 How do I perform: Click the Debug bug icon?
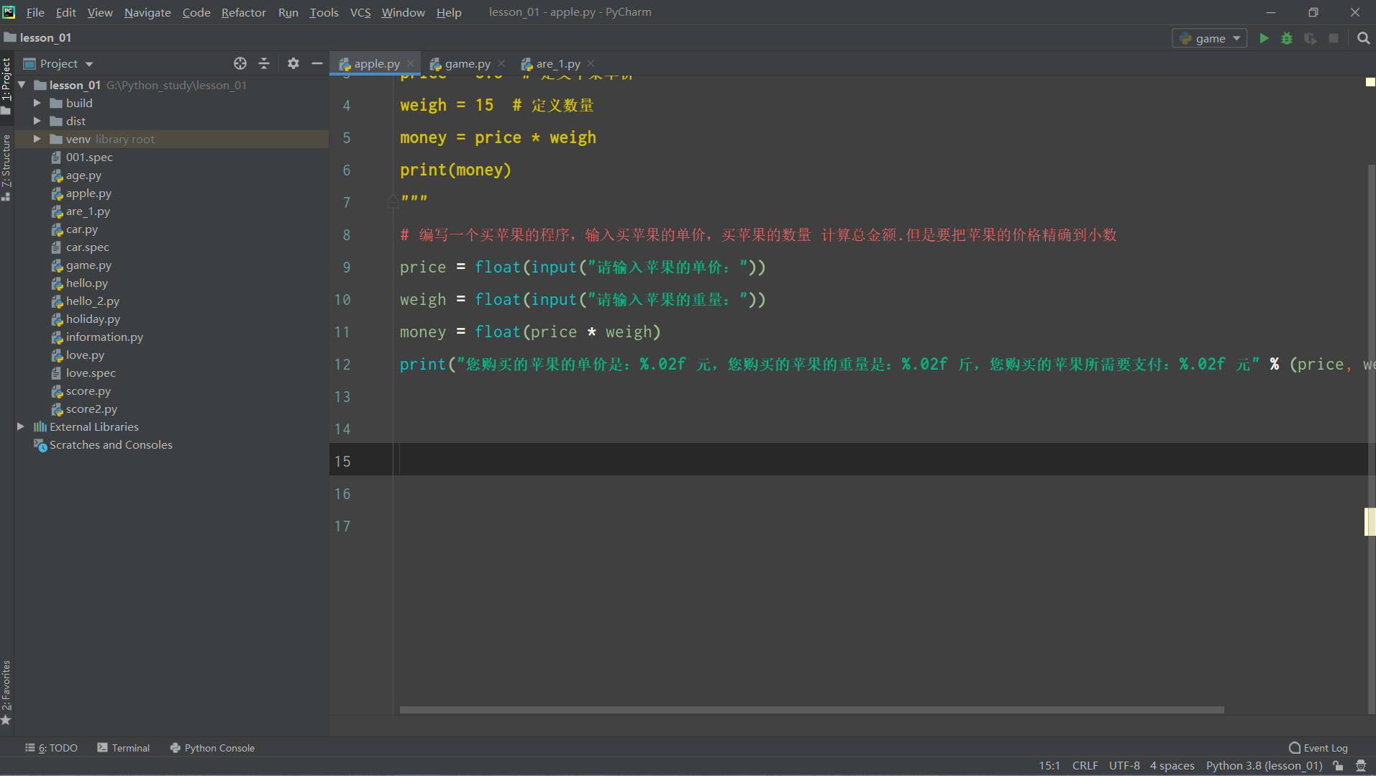pyautogui.click(x=1287, y=38)
